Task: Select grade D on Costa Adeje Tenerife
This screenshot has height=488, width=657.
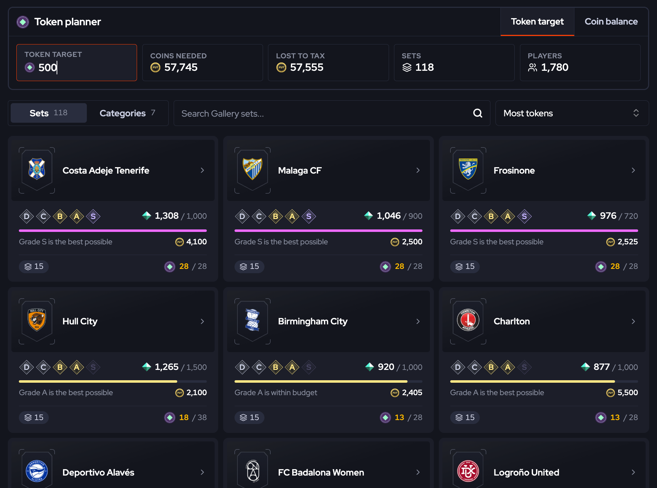Action: 27,216
